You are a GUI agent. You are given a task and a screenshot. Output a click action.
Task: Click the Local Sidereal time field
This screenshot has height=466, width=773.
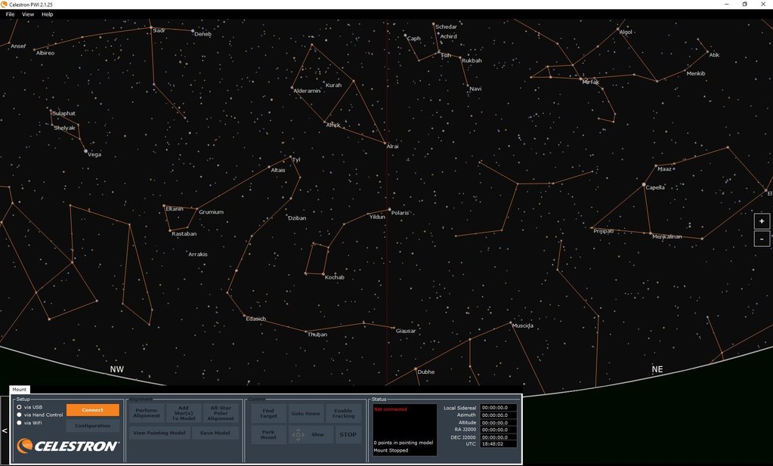pyautogui.click(x=499, y=408)
